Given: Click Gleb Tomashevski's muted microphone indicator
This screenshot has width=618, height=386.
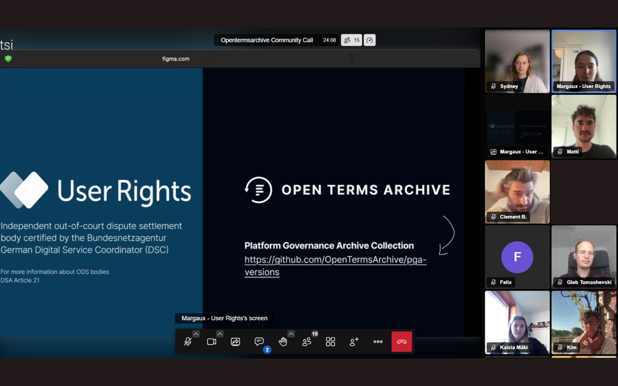Looking at the screenshot, I should (x=559, y=282).
